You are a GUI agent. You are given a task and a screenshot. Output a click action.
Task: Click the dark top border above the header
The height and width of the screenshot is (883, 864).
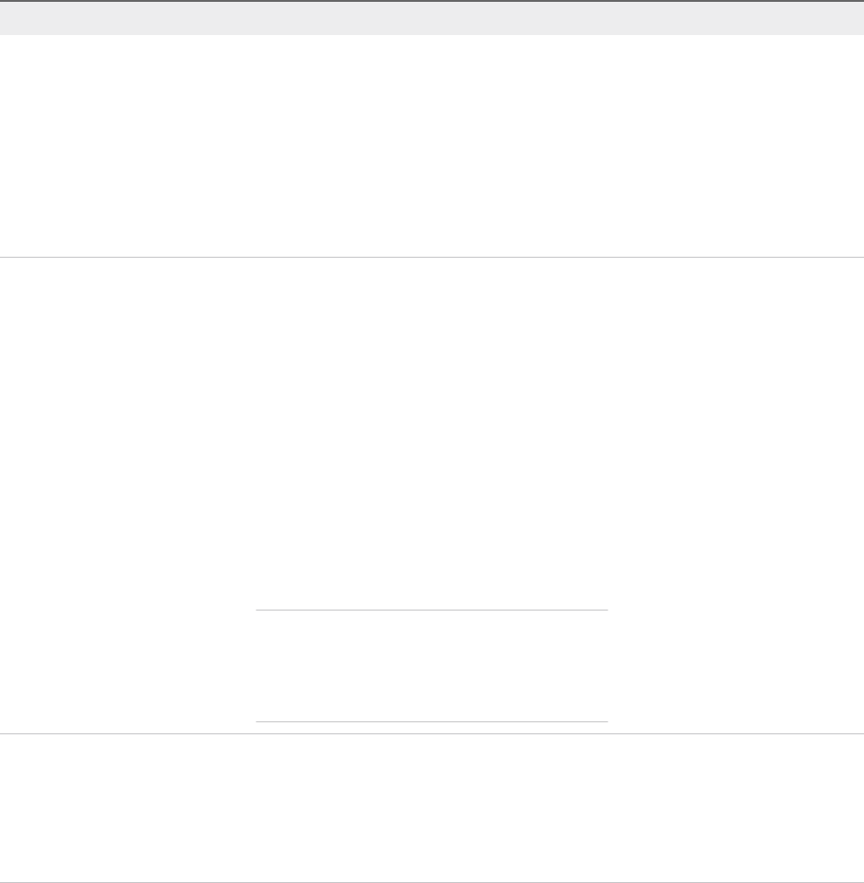click(x=432, y=1)
